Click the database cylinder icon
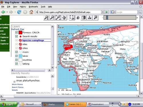This screenshot has width=143, height=107. [x=84, y=18]
